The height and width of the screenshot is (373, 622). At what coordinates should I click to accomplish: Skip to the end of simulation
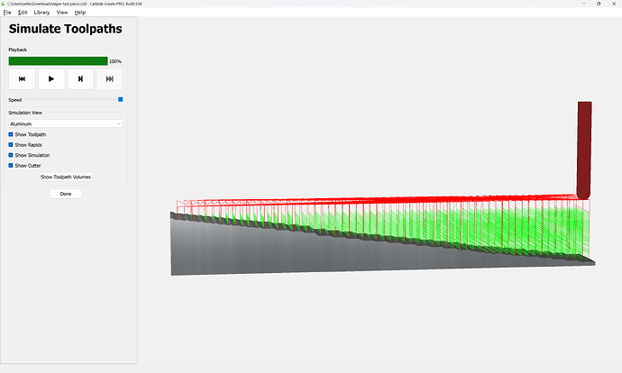(110, 79)
